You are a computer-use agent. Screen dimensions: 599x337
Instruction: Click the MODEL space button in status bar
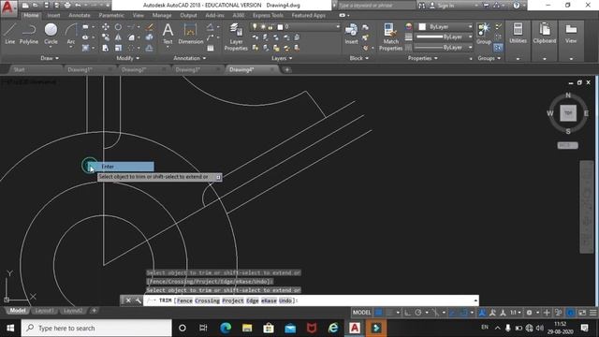coord(361,313)
